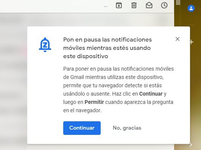Click the dialog title 'Pon en pausa las notificaciones'
The width and height of the screenshot is (201, 150).
[108, 40]
